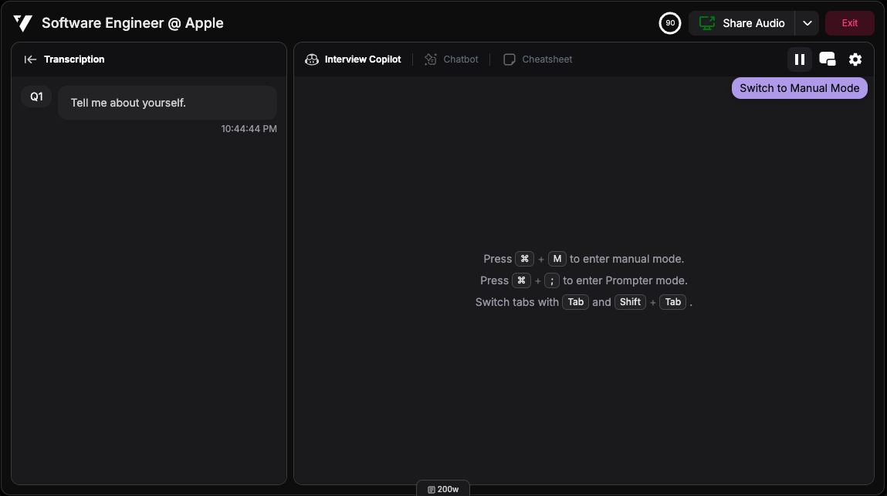Viewport: 887px width, 496px height.
Task: Open settings gear icon
Action: point(855,59)
